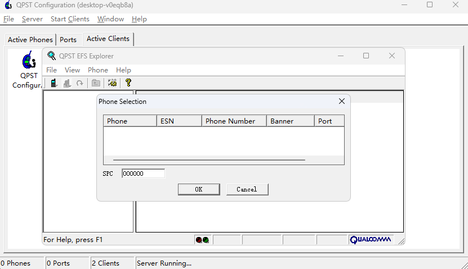Click the yellow question mark help icon

pos(128,83)
